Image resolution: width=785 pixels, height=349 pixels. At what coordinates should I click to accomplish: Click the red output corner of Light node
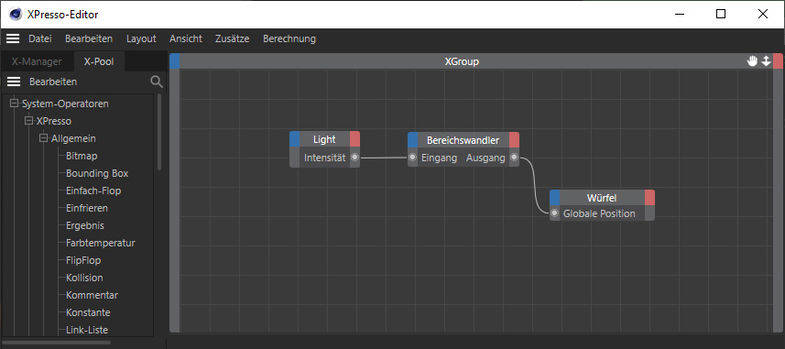pos(354,139)
